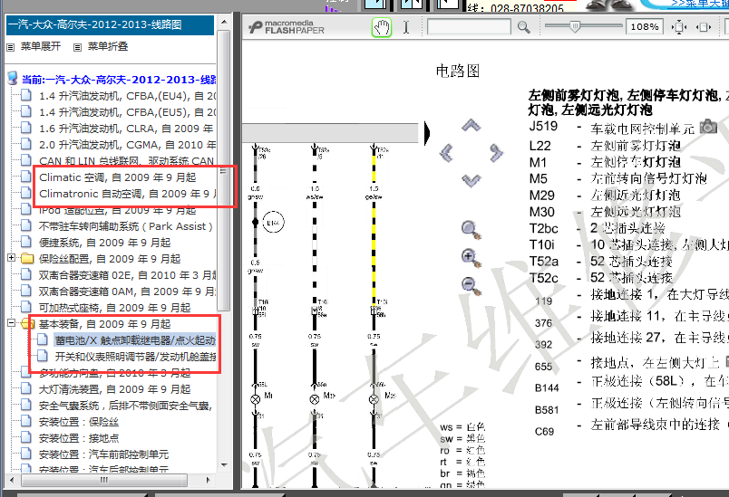Open 2.0 升汽油发动机 CGMA entry
The height and width of the screenshot is (497, 729).
pos(127,145)
